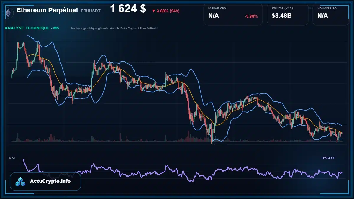Click the $8.48B volume value

coord(282,16)
